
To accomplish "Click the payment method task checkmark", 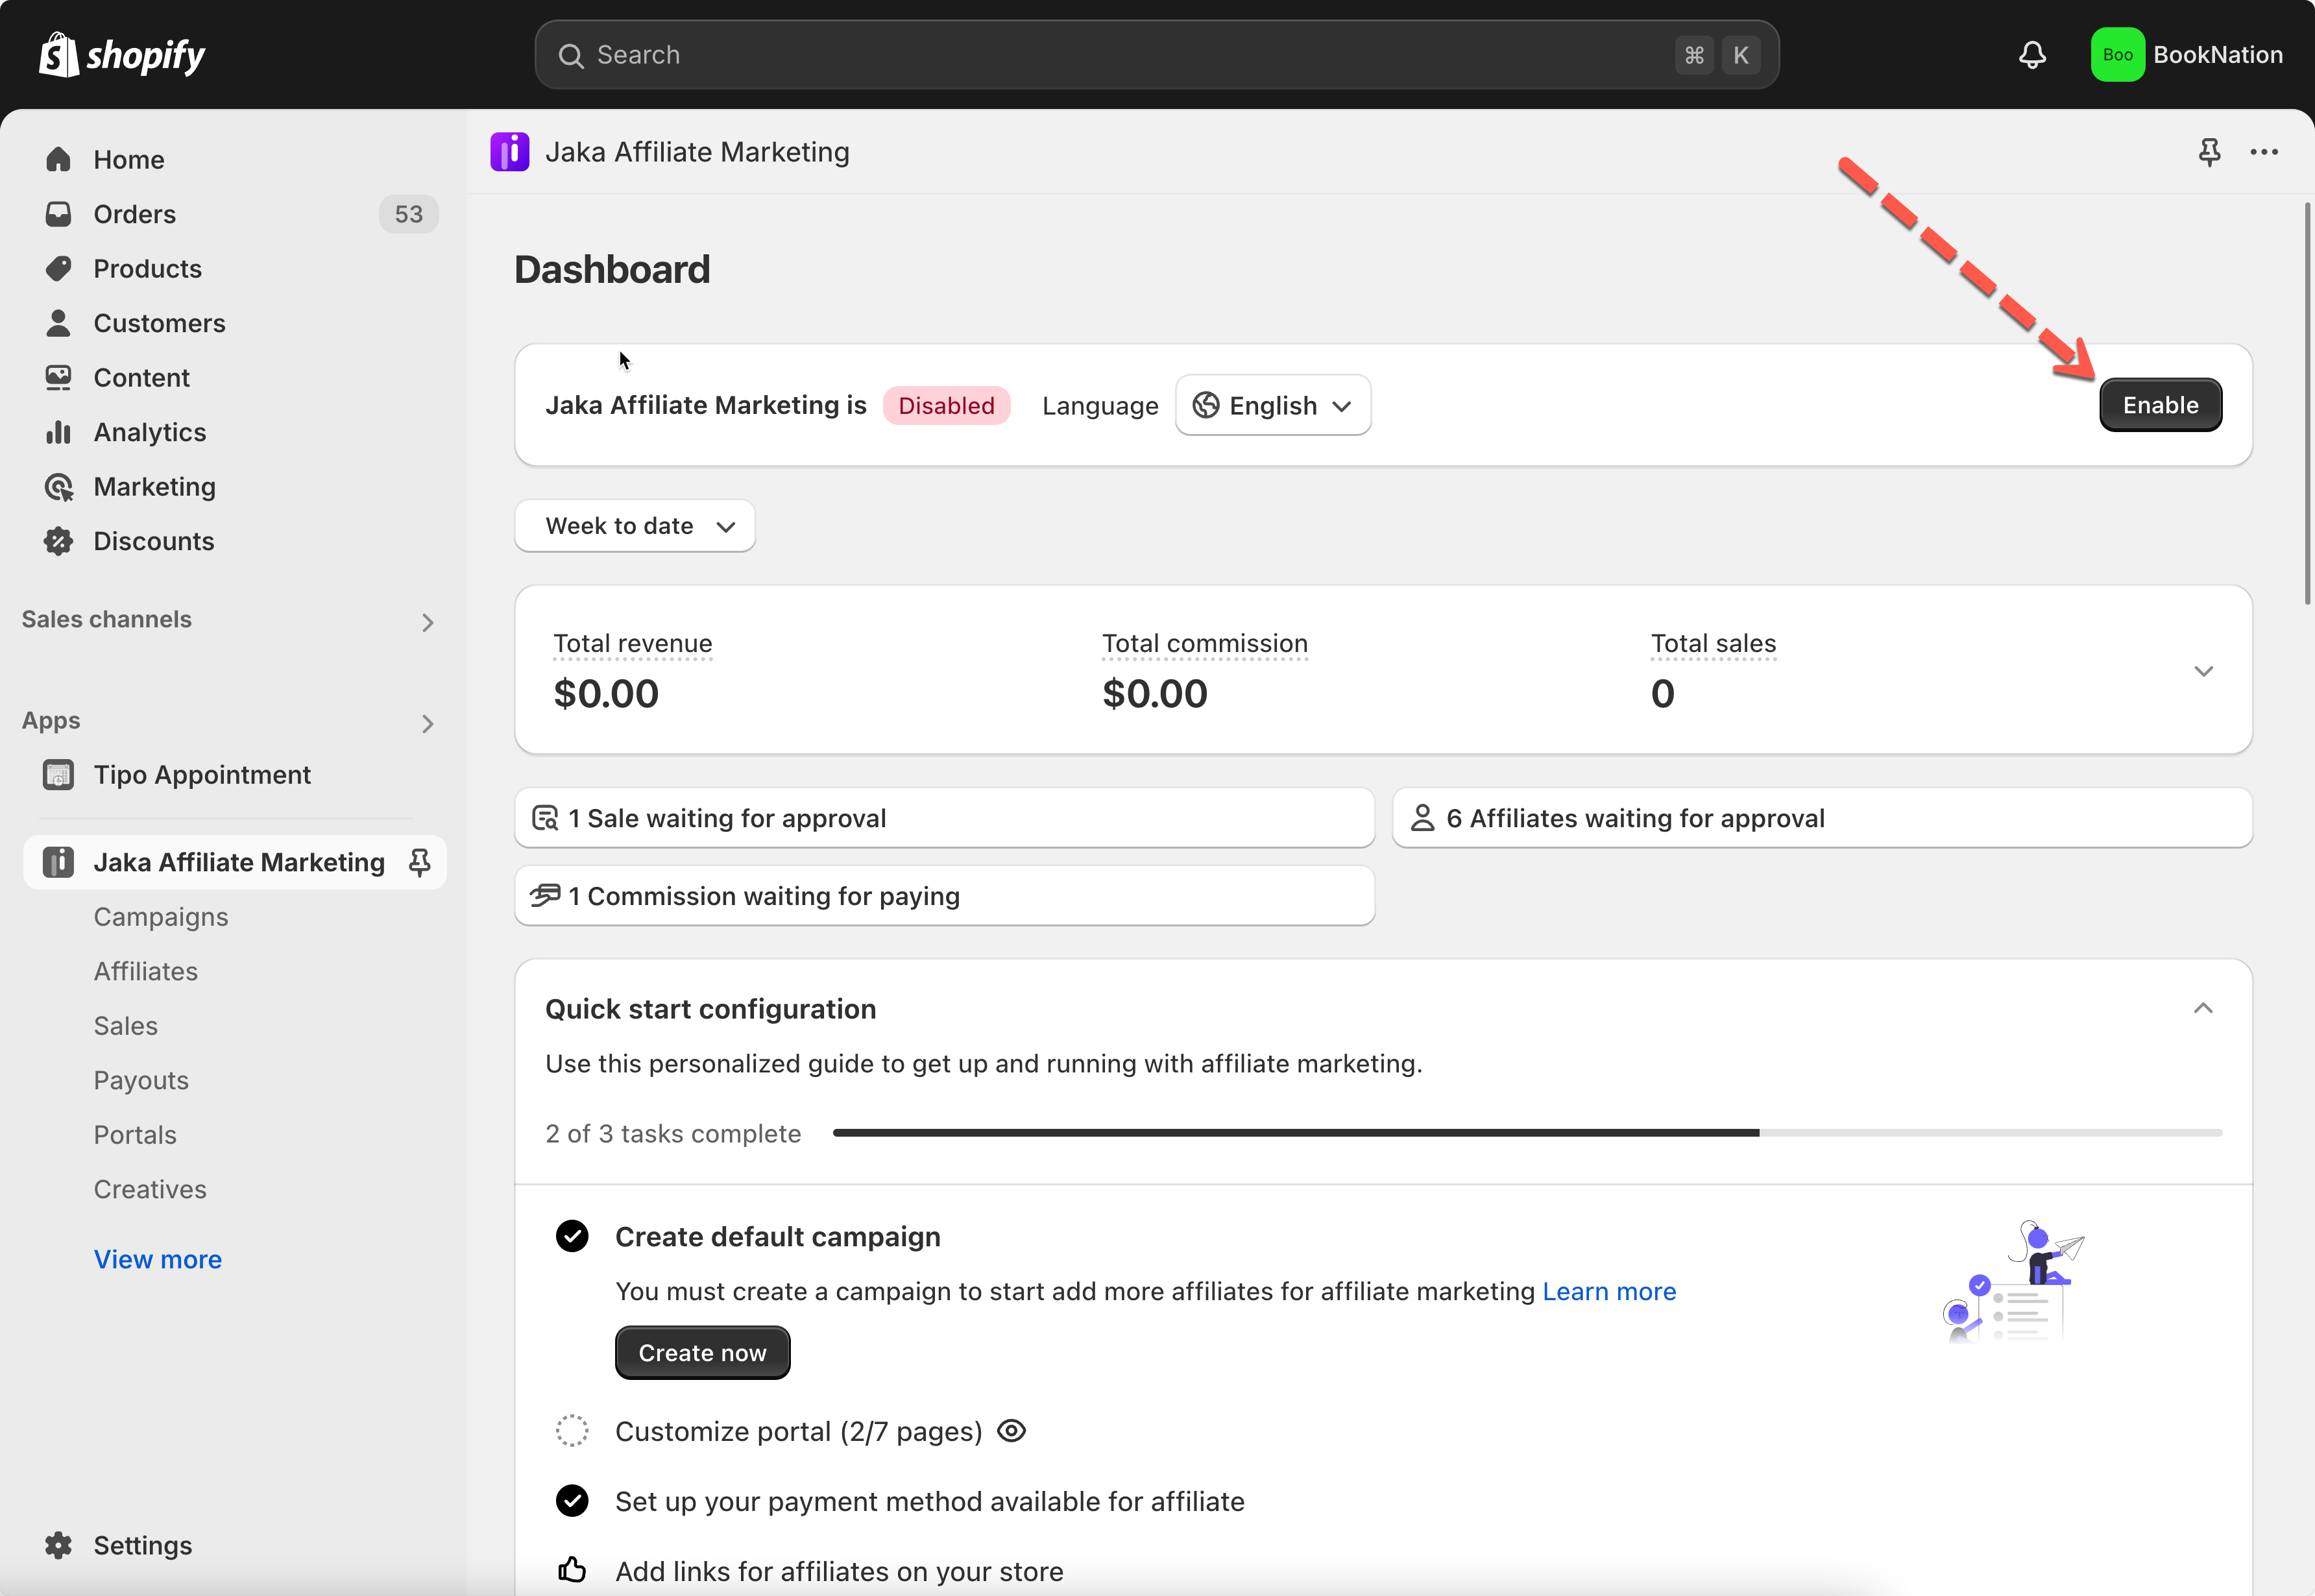I will (x=572, y=1501).
